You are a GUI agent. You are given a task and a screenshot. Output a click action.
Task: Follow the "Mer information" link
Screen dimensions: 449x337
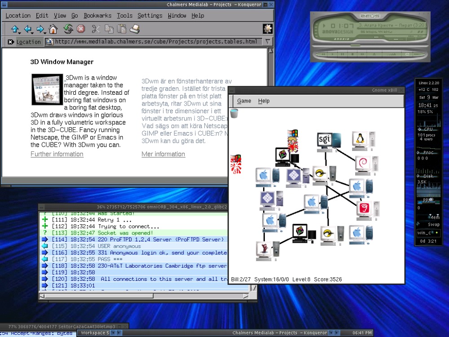coord(163,154)
